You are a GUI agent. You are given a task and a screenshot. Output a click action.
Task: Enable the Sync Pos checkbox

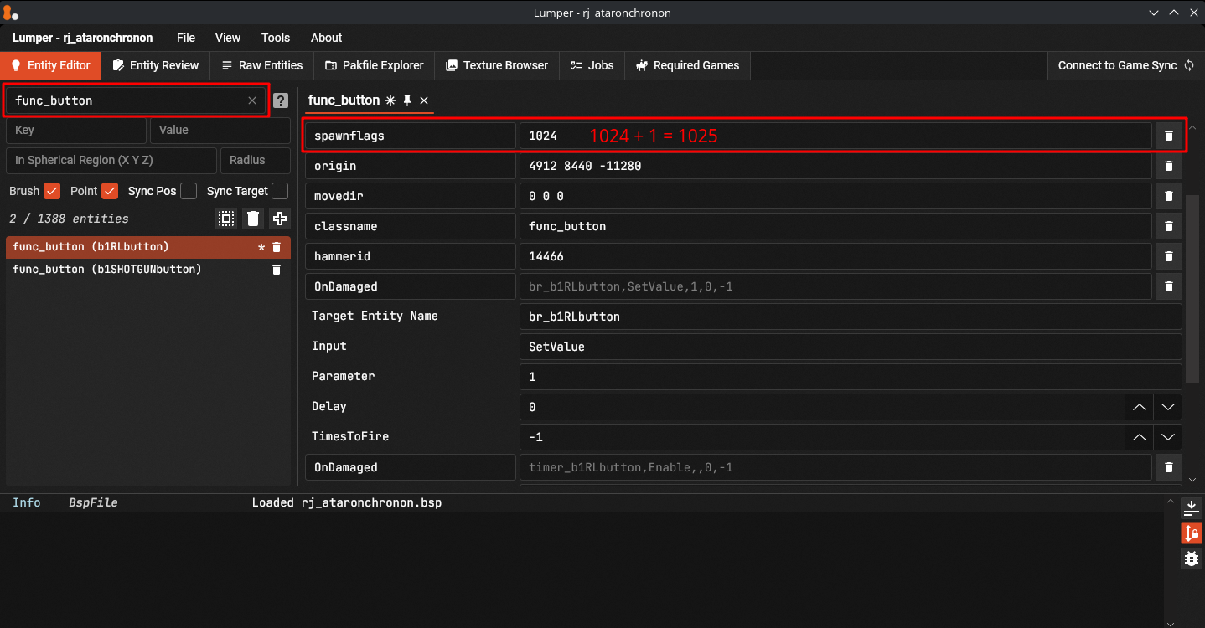click(189, 191)
